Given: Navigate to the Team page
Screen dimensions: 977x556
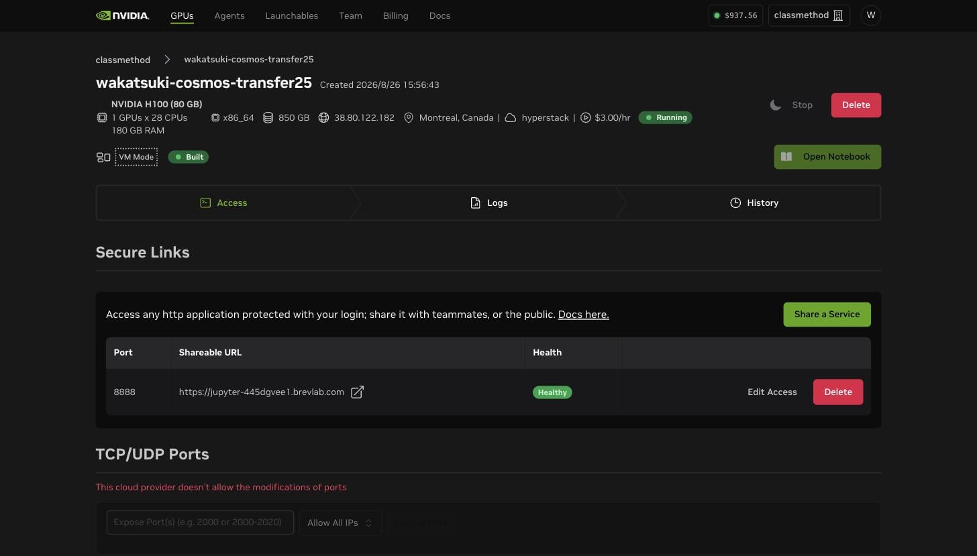Looking at the screenshot, I should 350,15.
